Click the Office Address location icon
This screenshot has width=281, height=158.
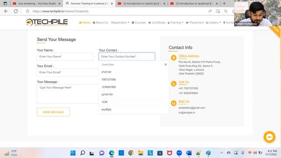tap(173, 57)
